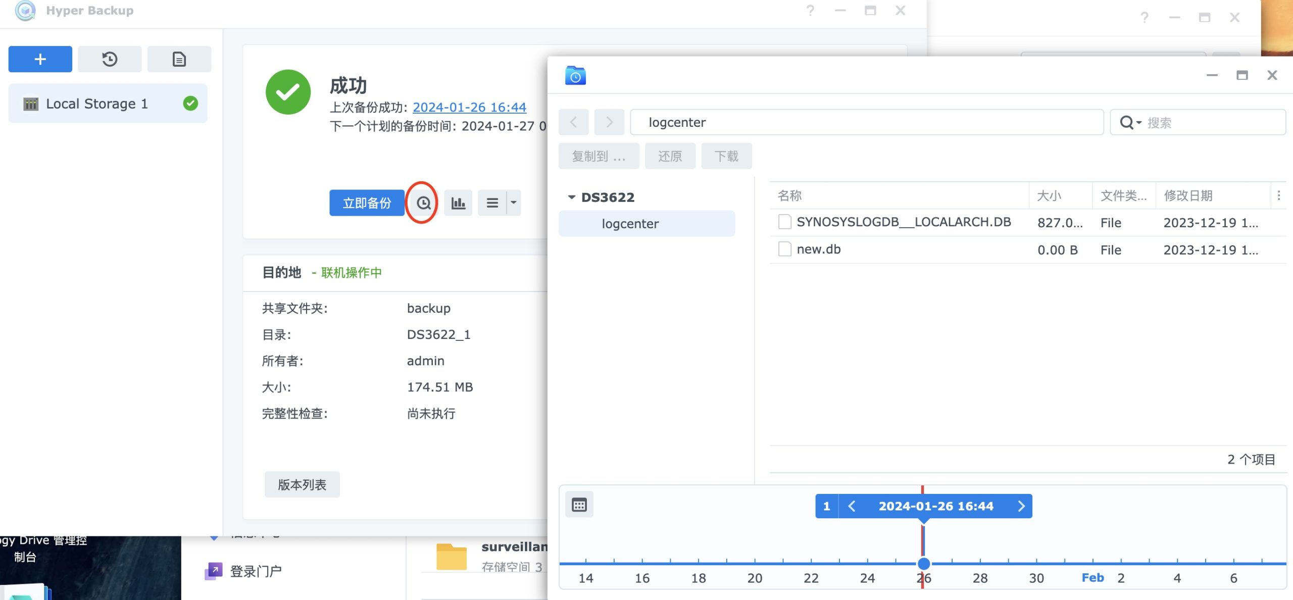Viewport: 1293px width, 600px height.
Task: Go to previous version on timeline
Action: point(852,506)
